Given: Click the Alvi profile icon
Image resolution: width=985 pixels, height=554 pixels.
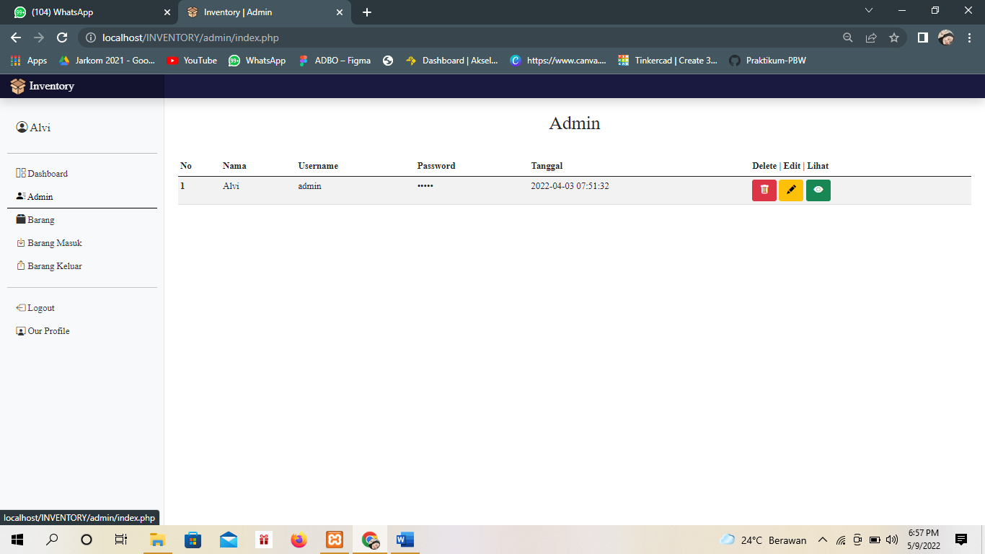Looking at the screenshot, I should pos(21,126).
